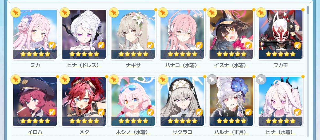
Task: Click the orange dot on ナギサ card
Action: coord(155,10)
